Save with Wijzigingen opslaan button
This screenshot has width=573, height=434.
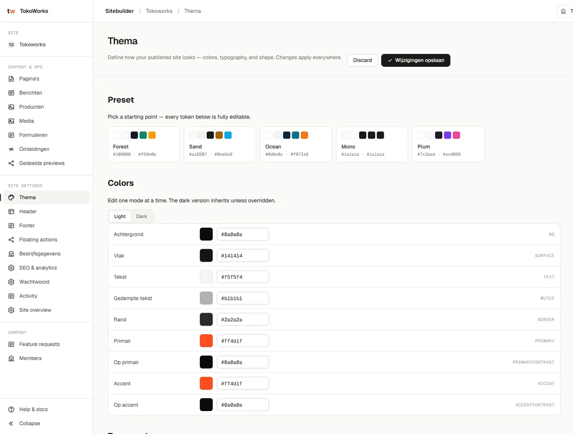[x=415, y=60]
